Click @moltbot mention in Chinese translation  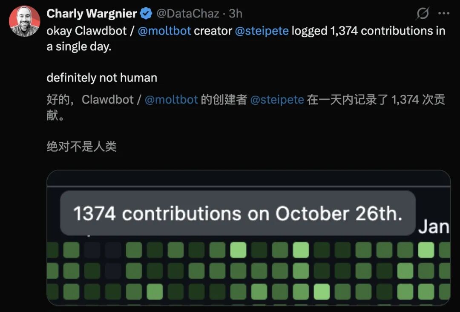(x=171, y=99)
